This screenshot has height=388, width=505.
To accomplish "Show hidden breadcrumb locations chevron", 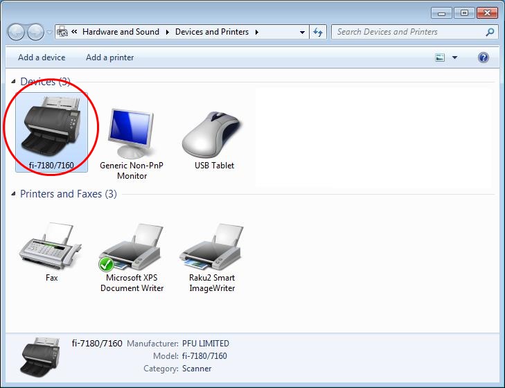I will pyautogui.click(x=74, y=32).
